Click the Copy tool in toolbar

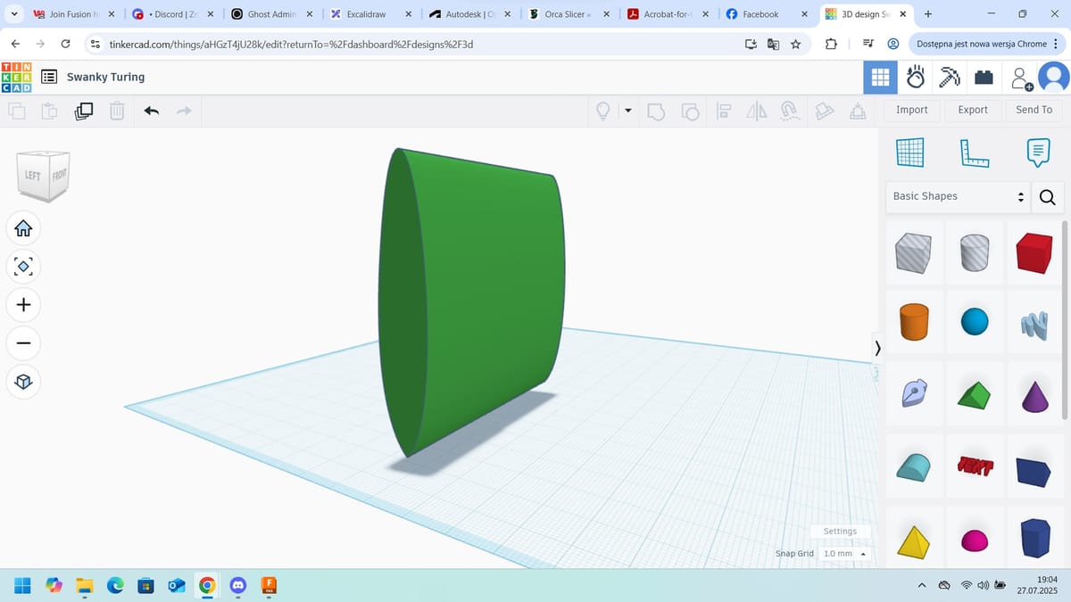tap(17, 111)
